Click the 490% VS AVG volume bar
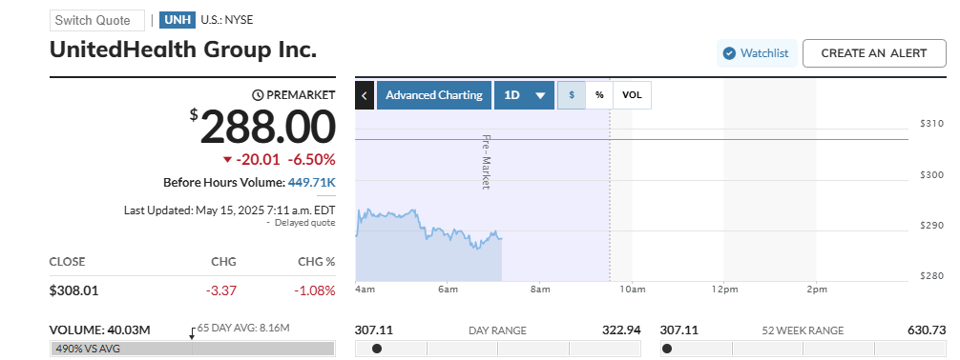This screenshot has height=360, width=960. point(192,349)
